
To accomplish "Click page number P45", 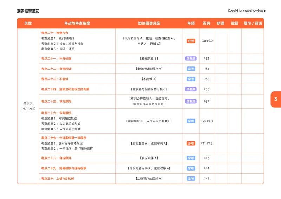I will (x=206, y=179).
